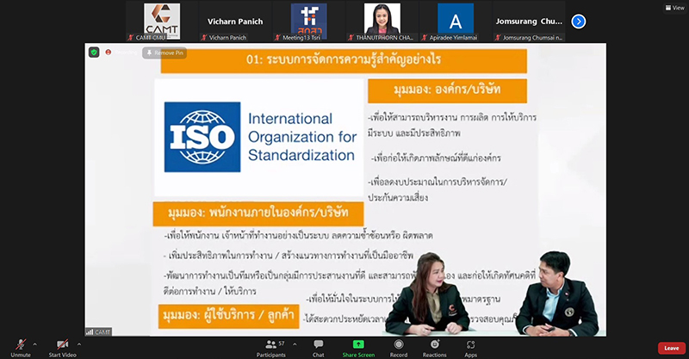Click the red recording indicator
Image resolution: width=689 pixels, height=359 pixels.
109,53
